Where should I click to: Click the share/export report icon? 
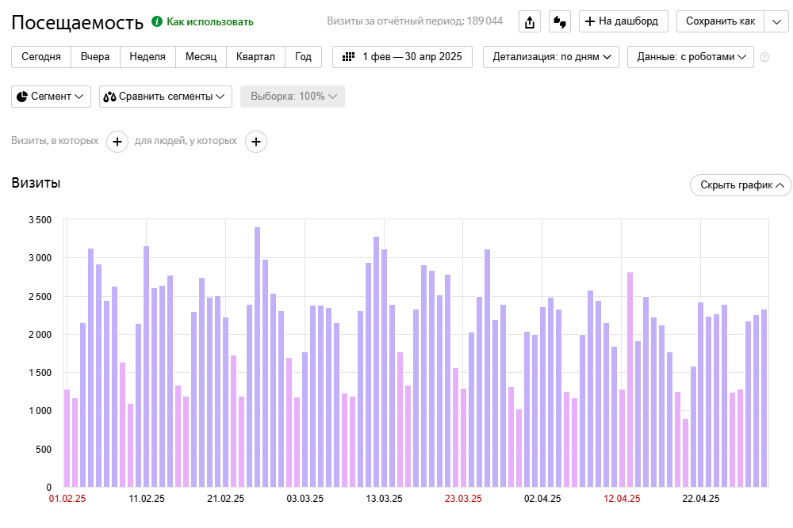pyautogui.click(x=530, y=21)
